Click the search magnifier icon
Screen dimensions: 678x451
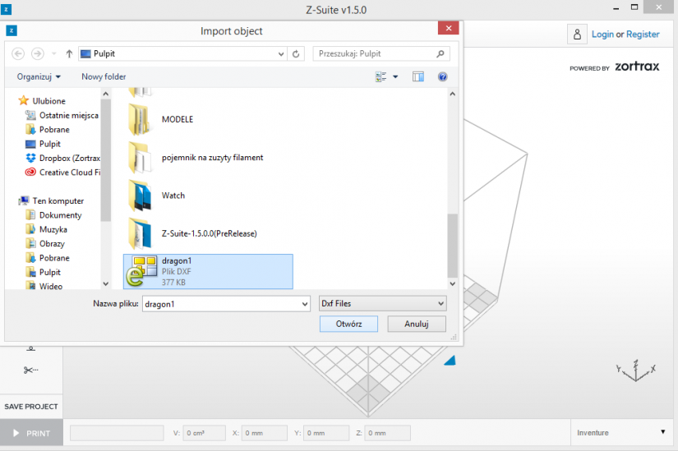click(440, 53)
